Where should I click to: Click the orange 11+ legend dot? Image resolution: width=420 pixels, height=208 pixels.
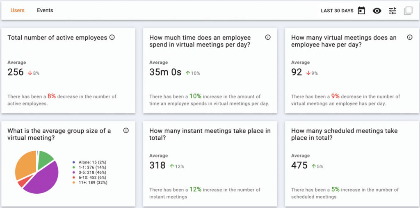pos(74,182)
